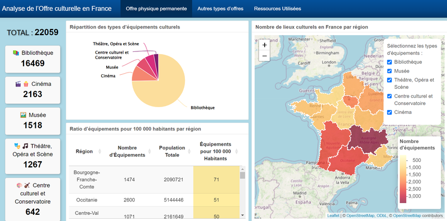Click the popcorn icon in Cinéma card
The height and width of the screenshot is (221, 447).
coord(26,84)
